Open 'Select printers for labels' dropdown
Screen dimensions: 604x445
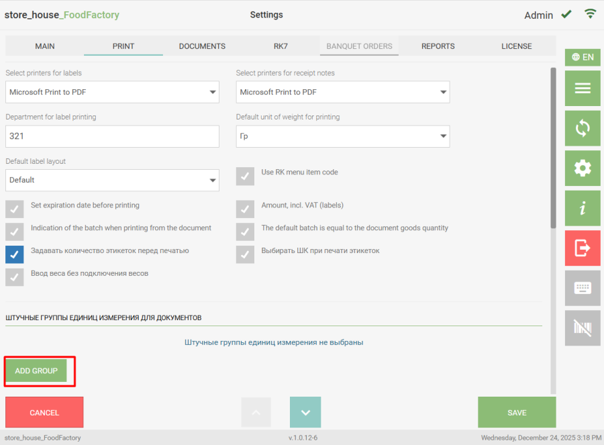[112, 92]
